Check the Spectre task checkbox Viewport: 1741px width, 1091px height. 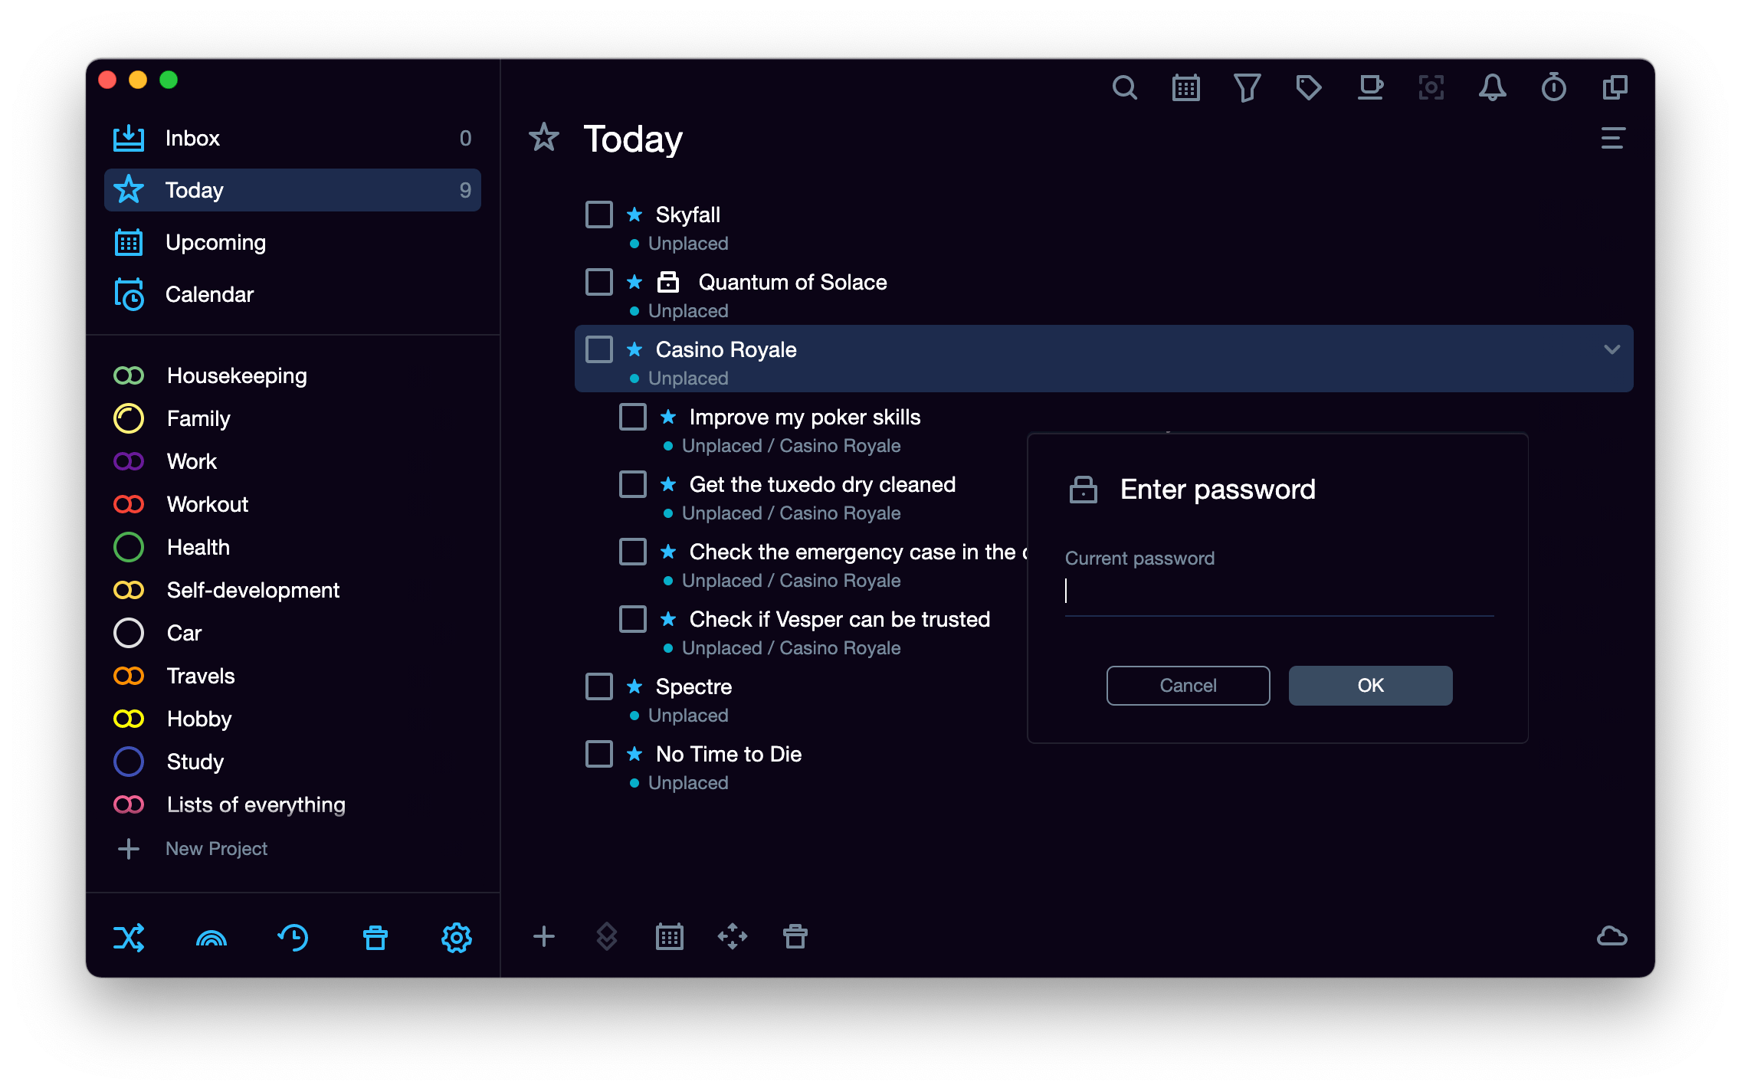tap(599, 686)
